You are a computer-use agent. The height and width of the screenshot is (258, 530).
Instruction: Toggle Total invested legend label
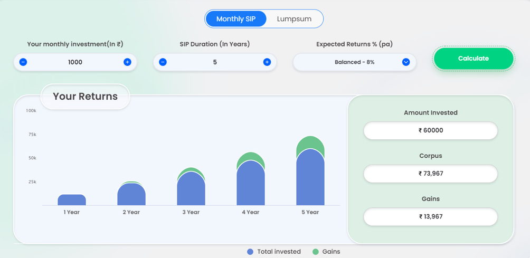click(x=279, y=252)
